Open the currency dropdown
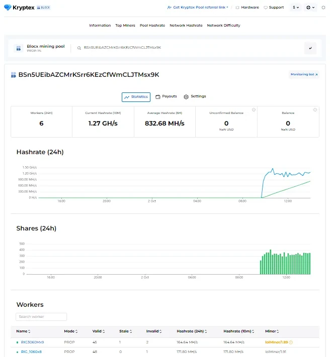This screenshot has width=332, height=357. pyautogui.click(x=295, y=8)
